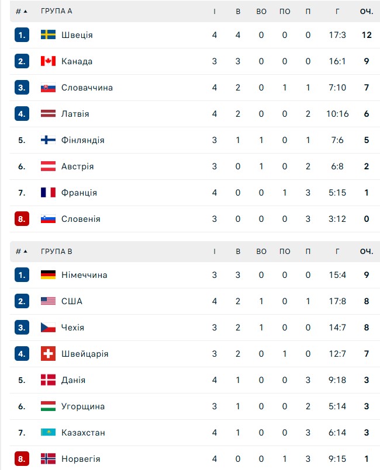The image size is (380, 470).
Task: Open the Словаччина team link
Action: coord(87,88)
